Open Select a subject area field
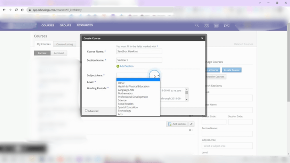Screen dimensions: 290x163 coord(227,146)
